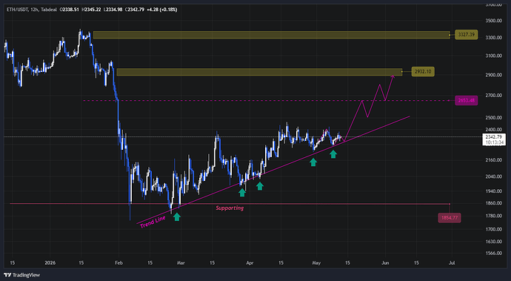Click the 1854.77 support price label

tap(450, 218)
